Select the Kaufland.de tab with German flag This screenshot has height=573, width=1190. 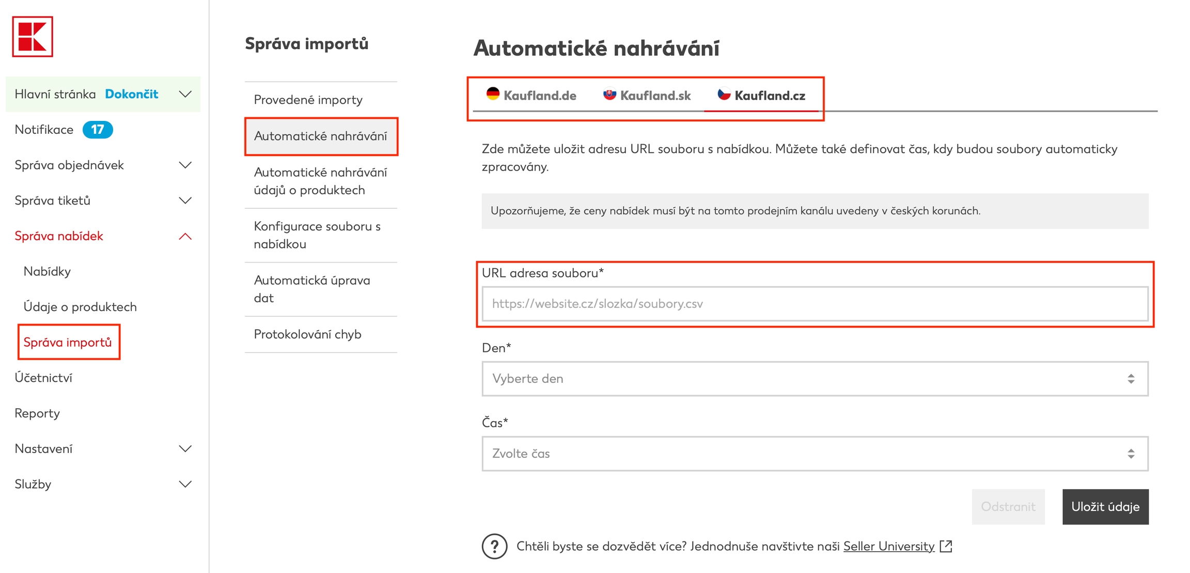coord(531,96)
